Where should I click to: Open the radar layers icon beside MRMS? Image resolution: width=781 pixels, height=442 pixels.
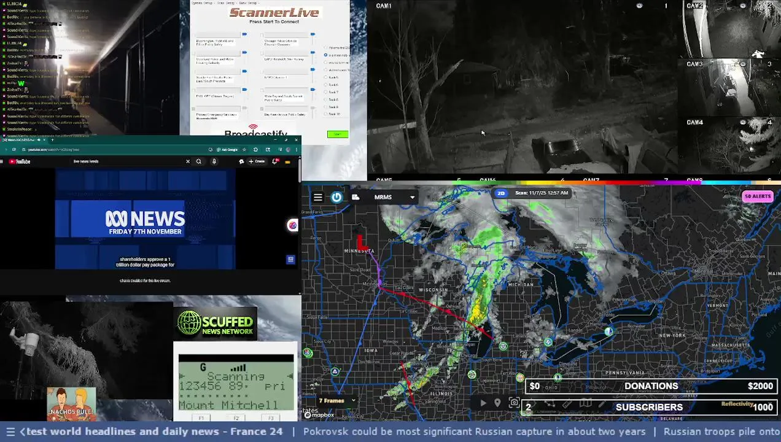click(x=356, y=197)
